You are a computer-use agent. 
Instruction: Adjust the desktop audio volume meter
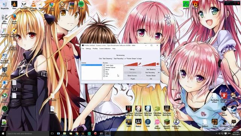point(149,64)
